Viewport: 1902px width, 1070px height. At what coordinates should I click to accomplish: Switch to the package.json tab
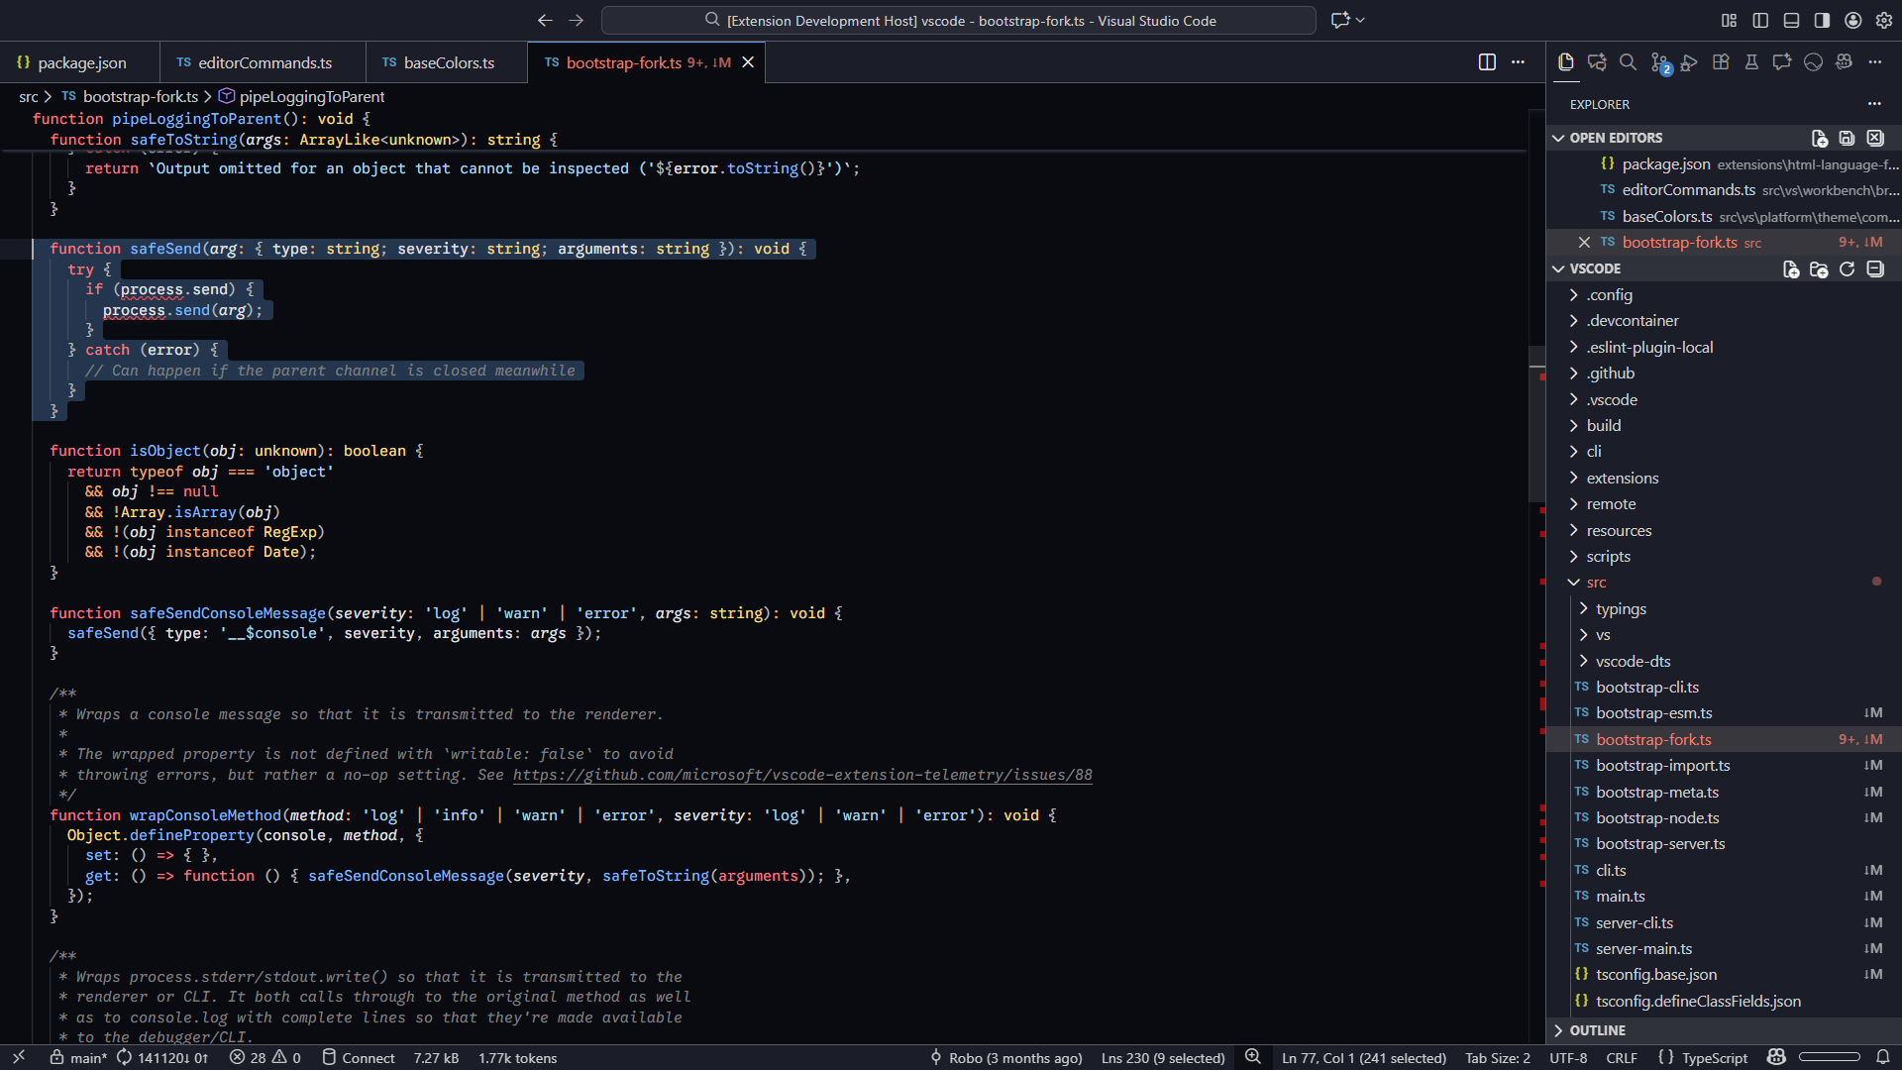pos(81,61)
